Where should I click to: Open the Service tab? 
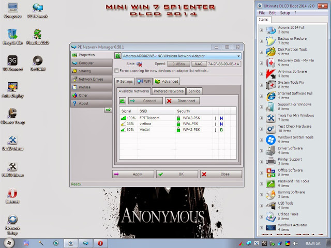tap(194, 91)
